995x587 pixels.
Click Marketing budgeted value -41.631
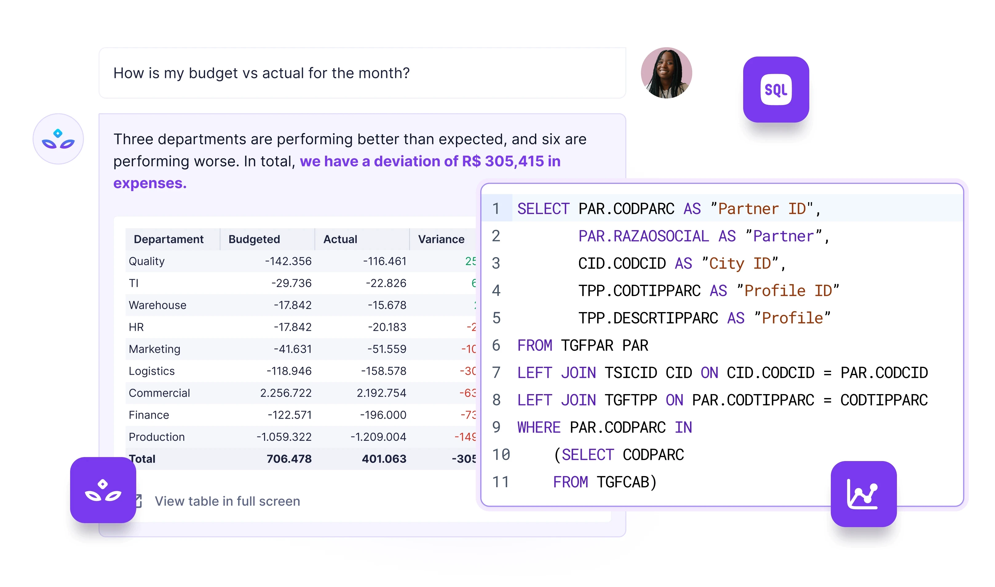pos(293,349)
